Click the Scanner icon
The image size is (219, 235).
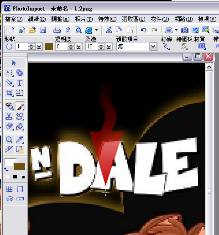(x=169, y=30)
